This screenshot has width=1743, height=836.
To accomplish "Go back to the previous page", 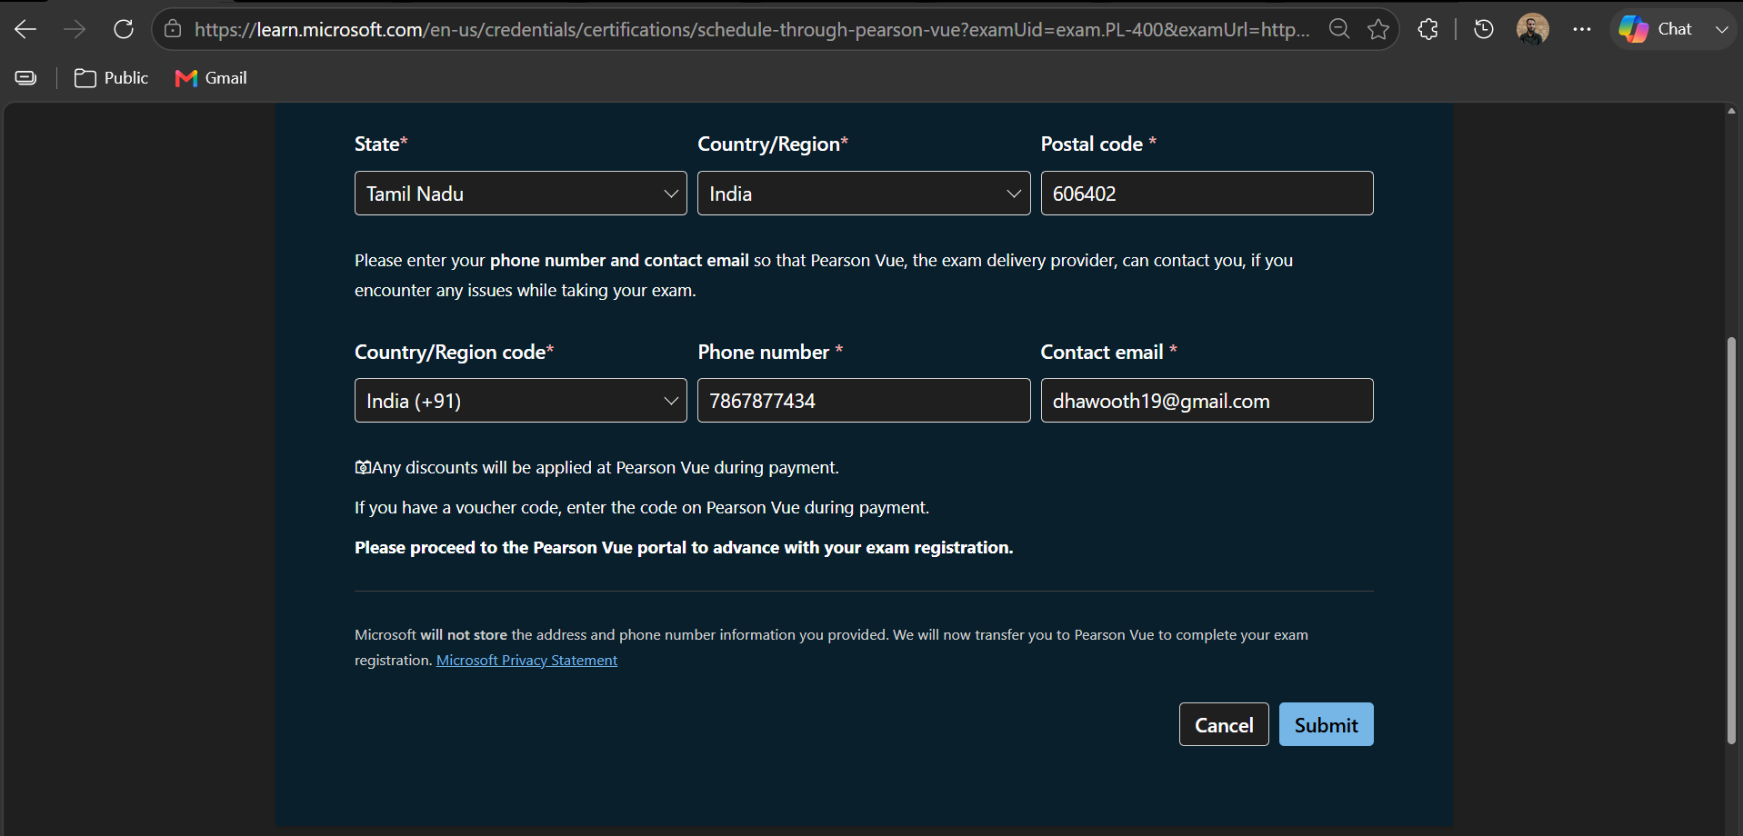I will click(x=25, y=29).
